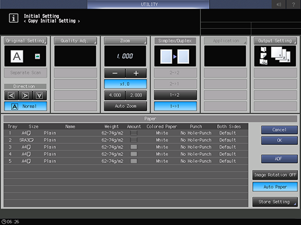The height and width of the screenshot is (225, 301).
Task: Click tray 3 White colored paper cell
Action: 162,147
